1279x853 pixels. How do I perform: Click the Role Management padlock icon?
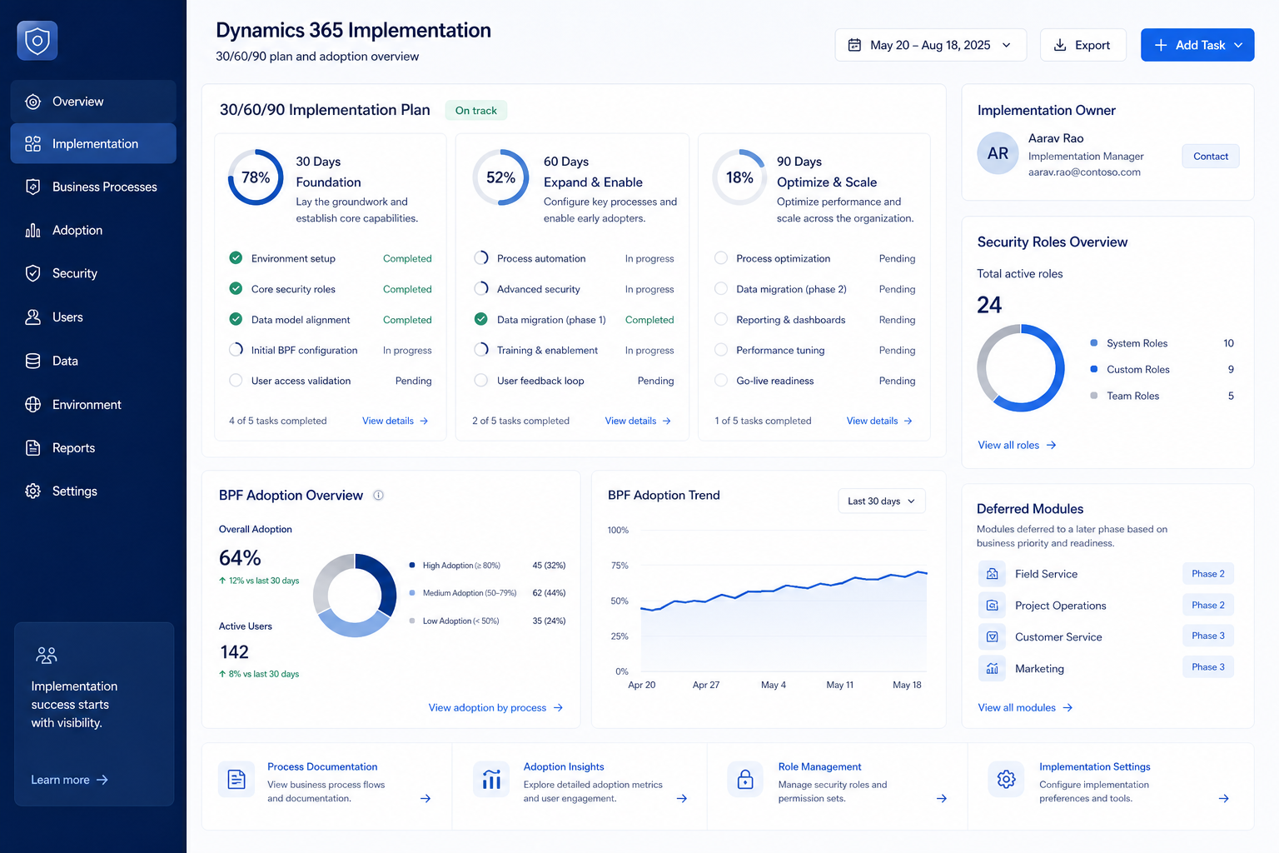[745, 780]
